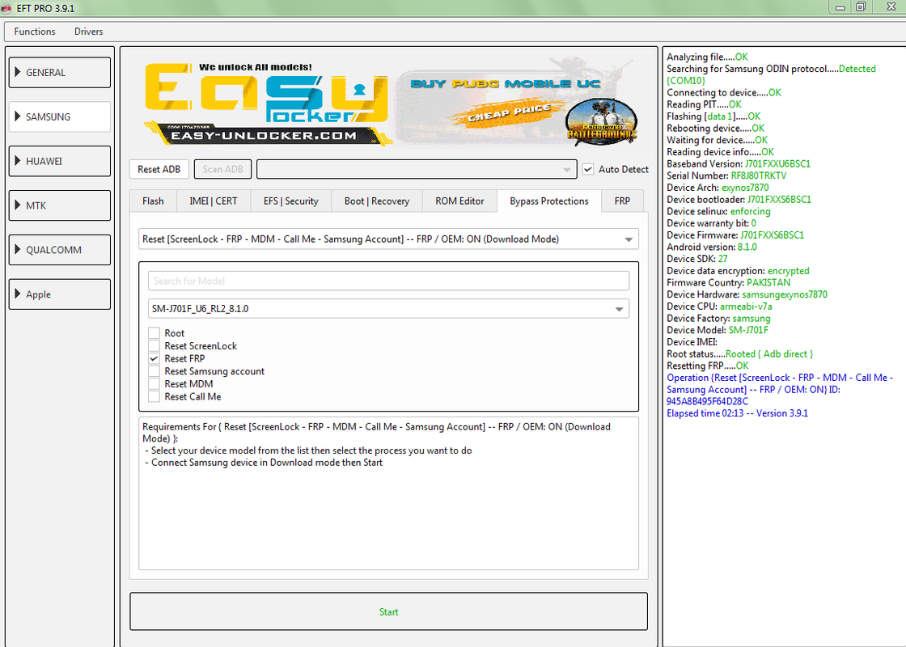Open the Drivers menu

[x=88, y=32]
